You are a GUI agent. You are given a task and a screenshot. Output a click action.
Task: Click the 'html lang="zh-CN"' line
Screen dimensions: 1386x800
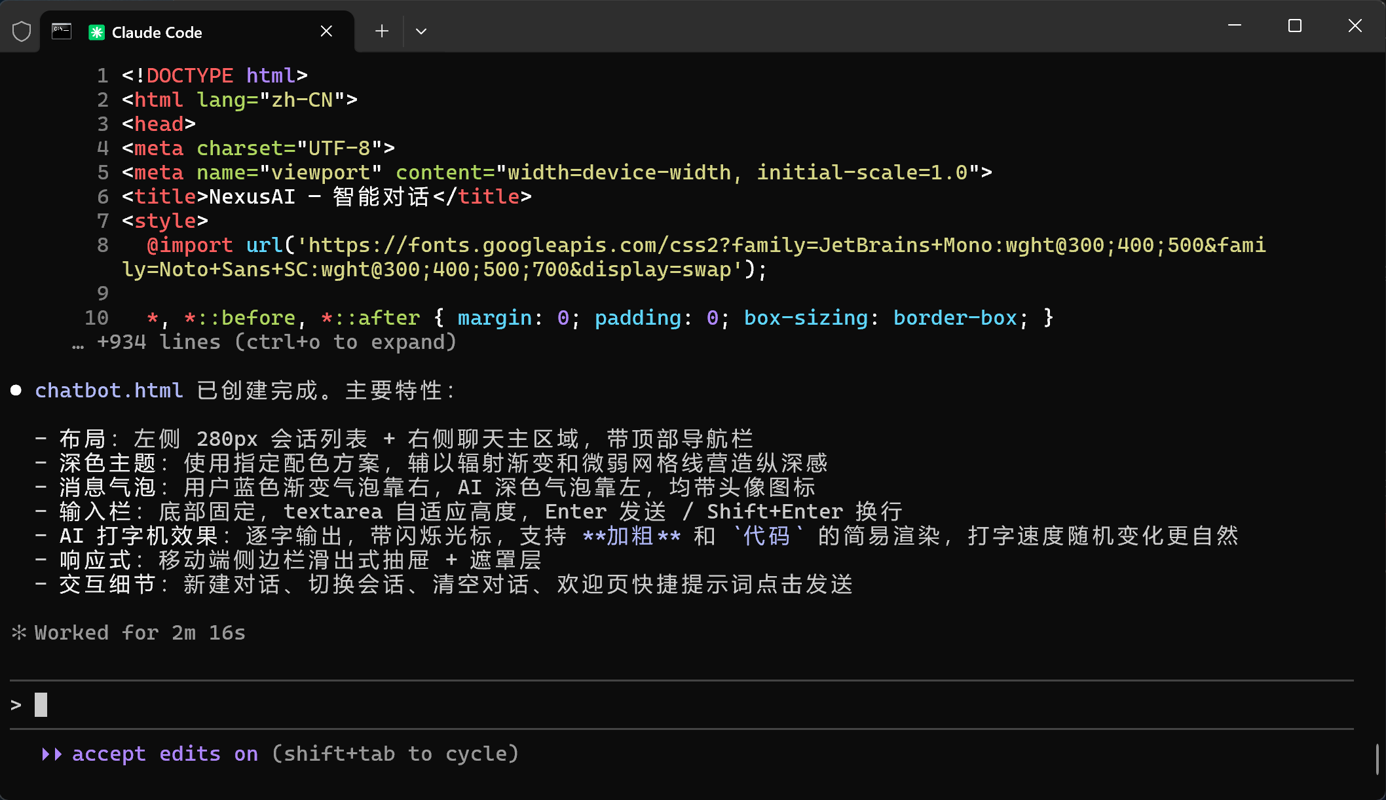click(240, 100)
